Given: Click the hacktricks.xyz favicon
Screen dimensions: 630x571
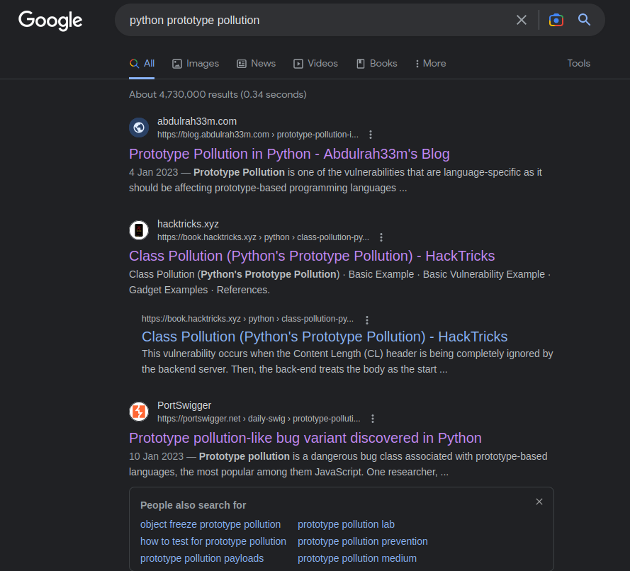Looking at the screenshot, I should click(x=139, y=230).
